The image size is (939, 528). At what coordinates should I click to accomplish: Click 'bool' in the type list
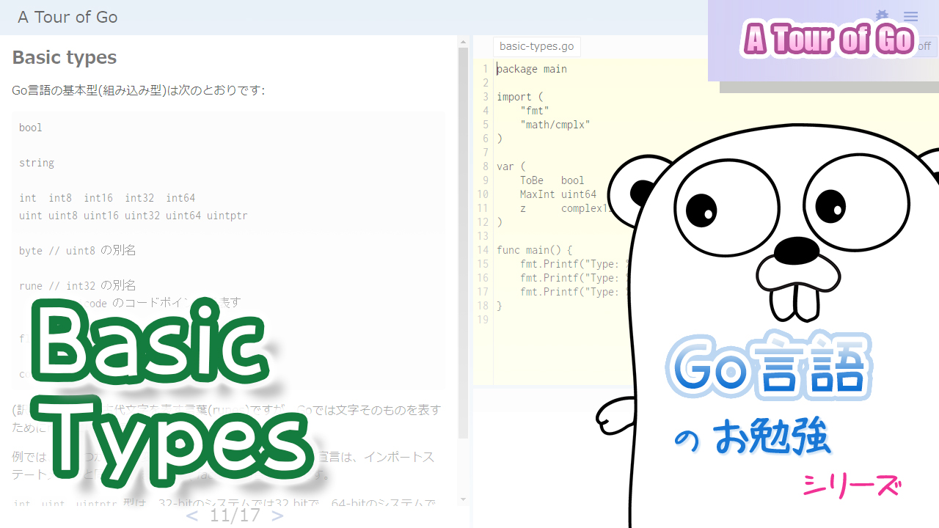(31, 128)
